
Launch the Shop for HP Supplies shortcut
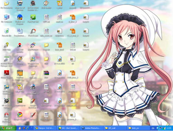20,3
